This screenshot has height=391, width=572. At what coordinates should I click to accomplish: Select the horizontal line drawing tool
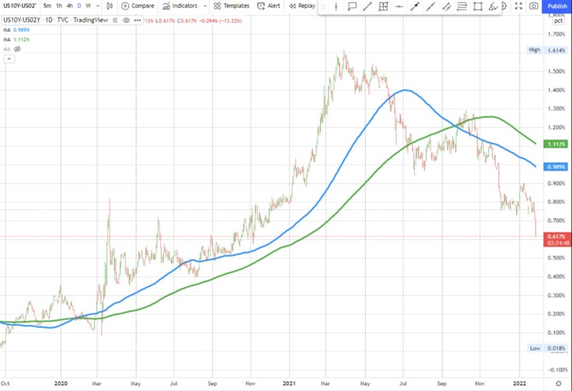pyautogui.click(x=399, y=7)
